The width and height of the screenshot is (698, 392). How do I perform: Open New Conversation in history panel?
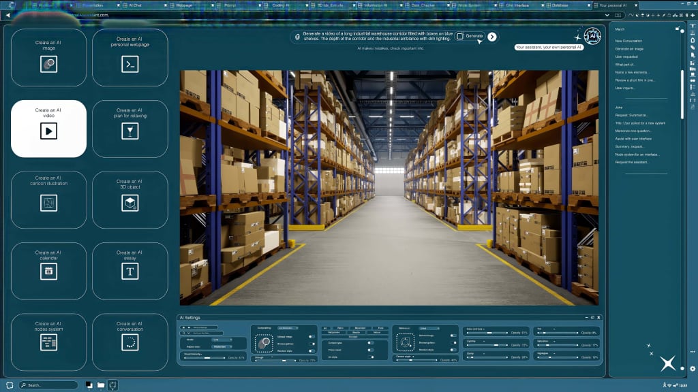628,41
